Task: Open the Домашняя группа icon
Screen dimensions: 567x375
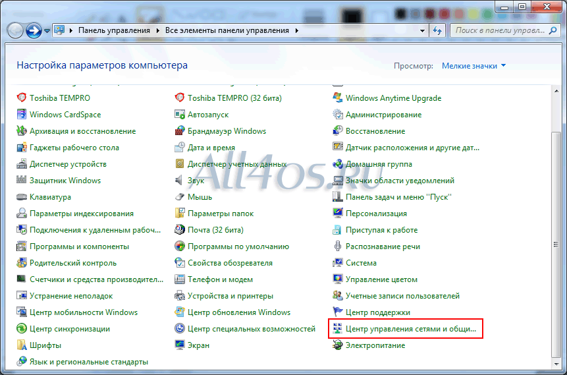Action: 338,163
